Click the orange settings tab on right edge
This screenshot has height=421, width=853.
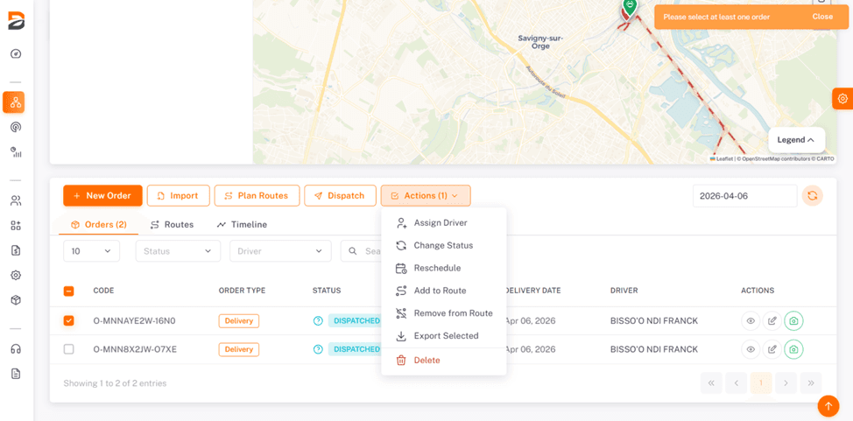(842, 98)
